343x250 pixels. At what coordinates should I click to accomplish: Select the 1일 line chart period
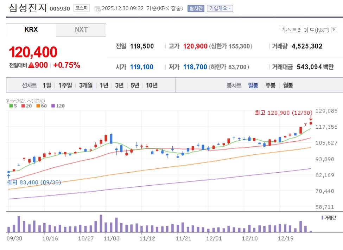click(47, 85)
